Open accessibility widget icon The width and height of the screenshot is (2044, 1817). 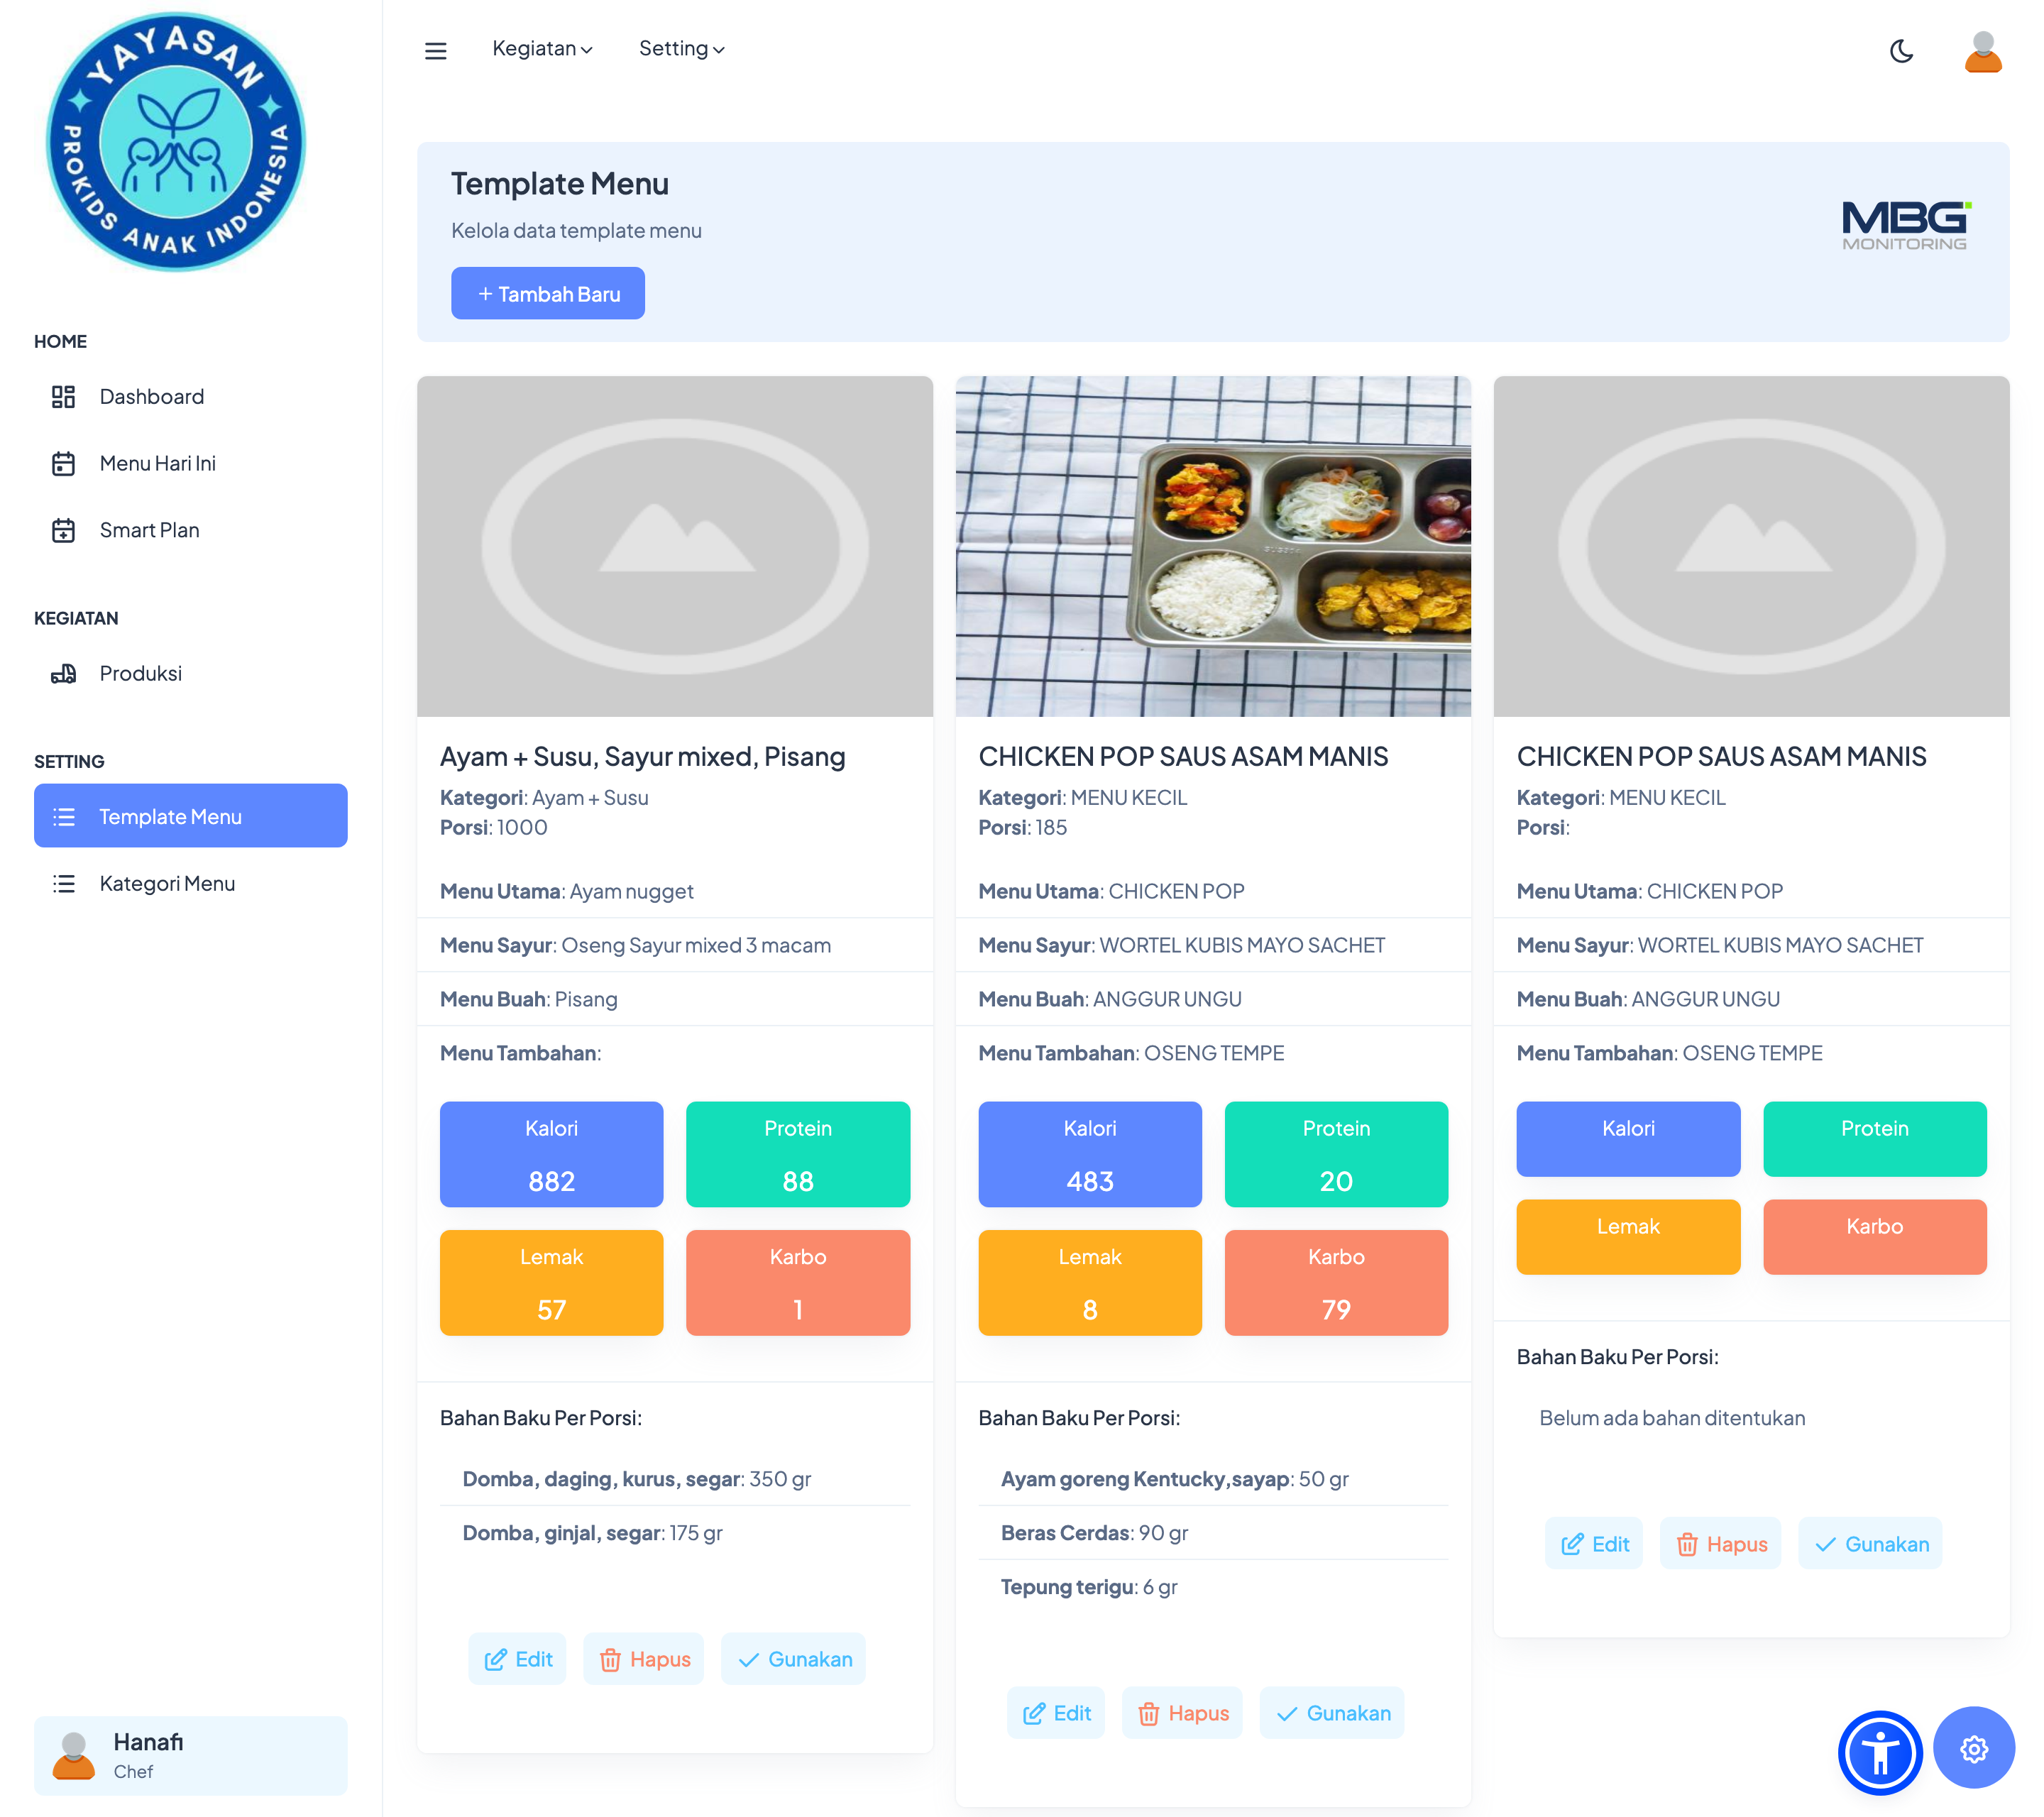click(1879, 1752)
